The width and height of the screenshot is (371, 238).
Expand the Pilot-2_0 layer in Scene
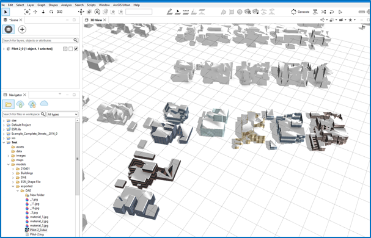(4, 49)
